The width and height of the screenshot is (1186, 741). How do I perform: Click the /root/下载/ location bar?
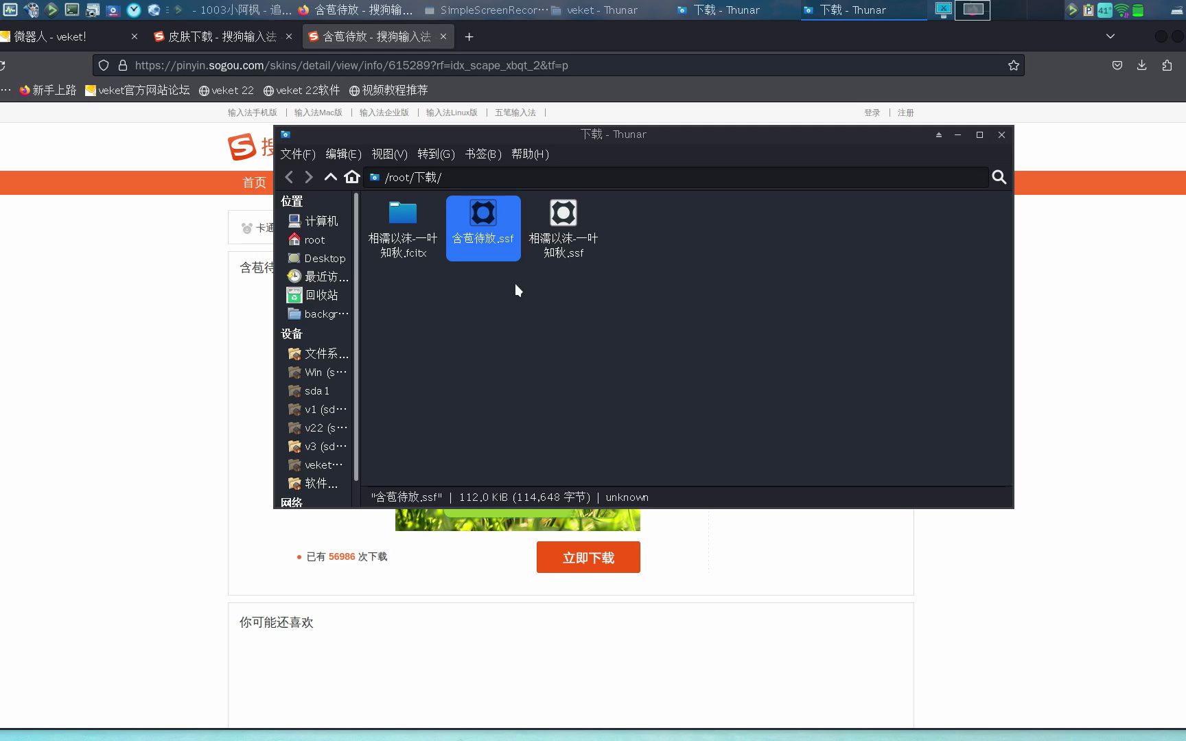(676, 177)
